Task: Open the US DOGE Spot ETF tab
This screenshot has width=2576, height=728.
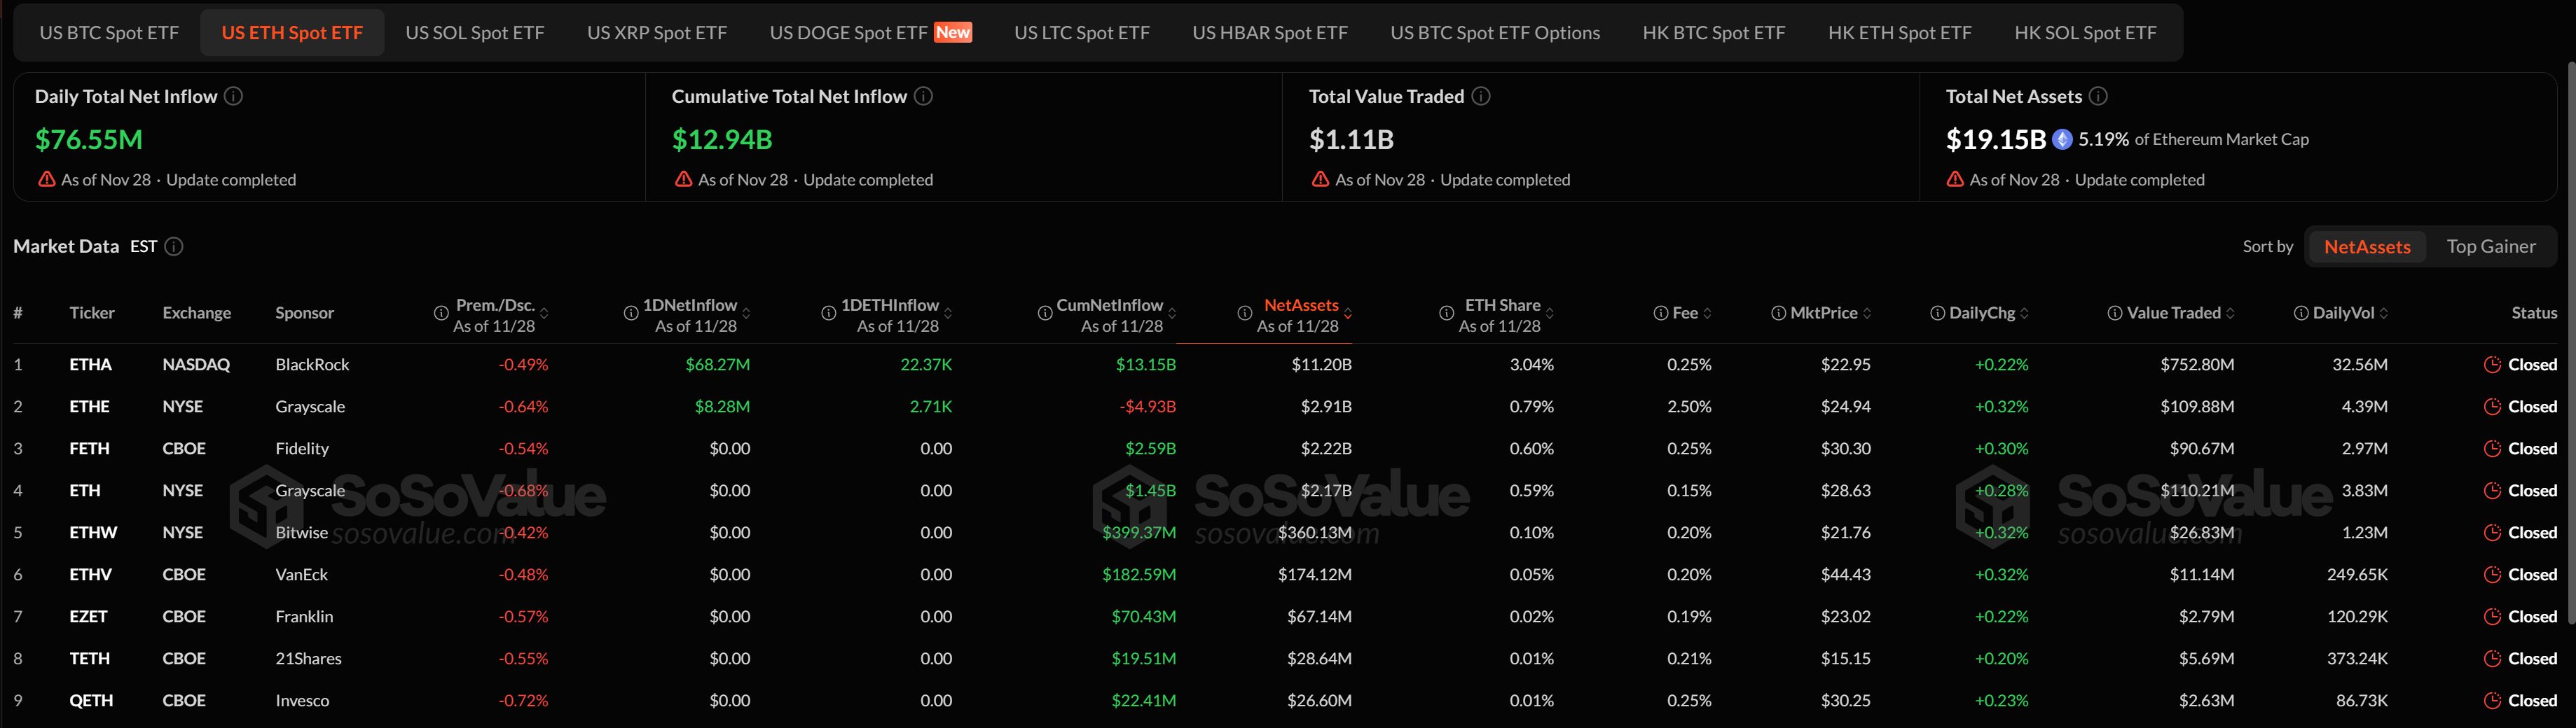Action: 848,32
